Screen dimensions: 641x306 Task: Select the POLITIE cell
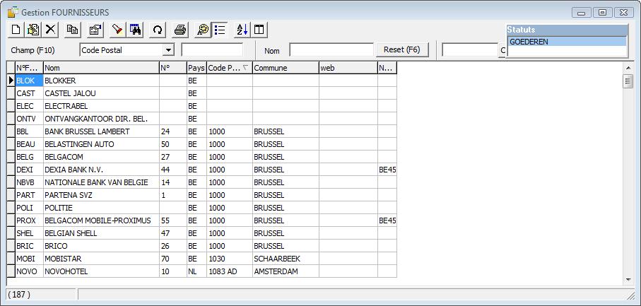[x=101, y=208]
